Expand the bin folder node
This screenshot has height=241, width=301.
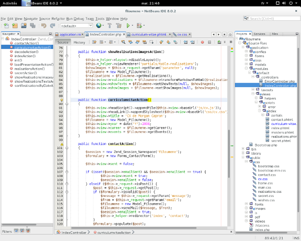243,149
